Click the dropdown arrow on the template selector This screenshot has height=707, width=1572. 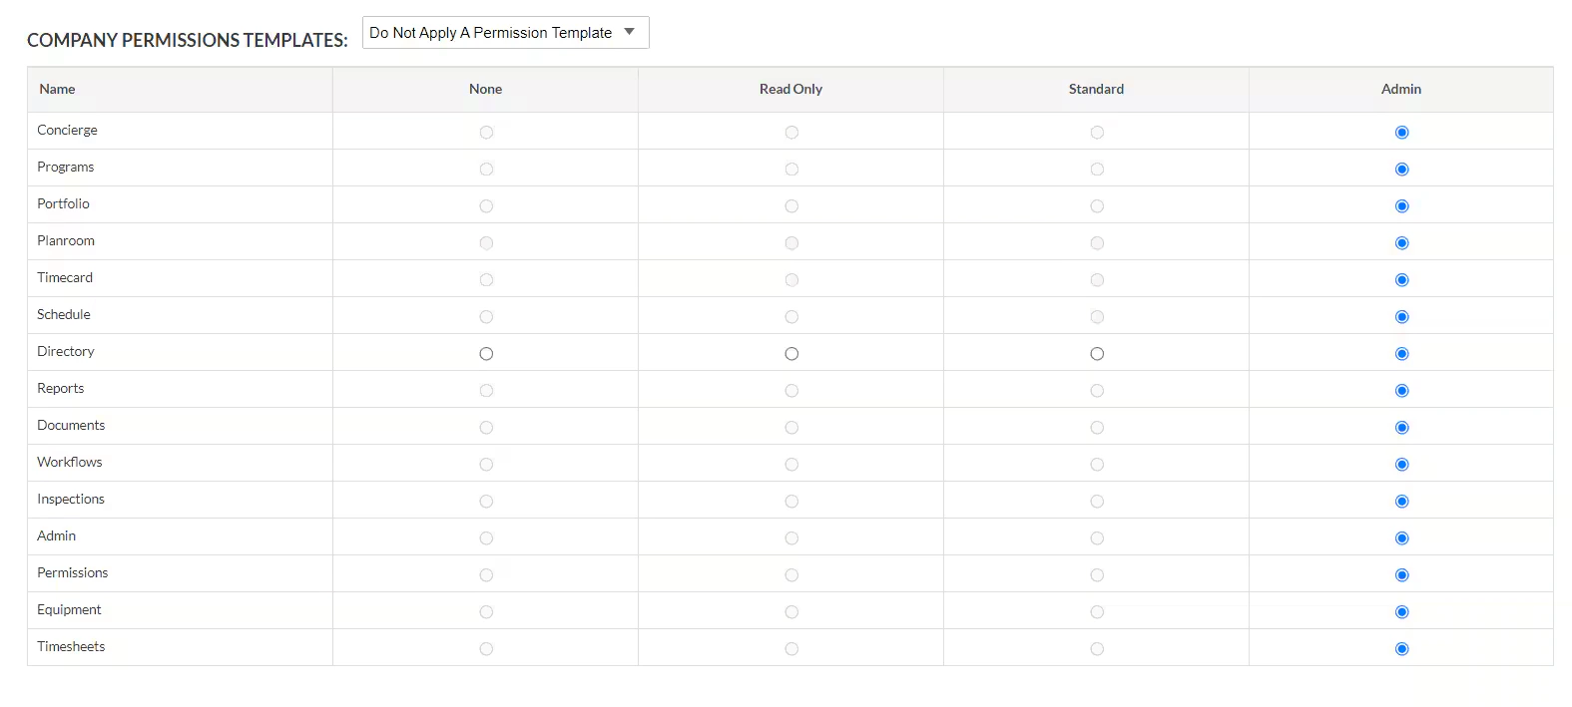click(630, 32)
